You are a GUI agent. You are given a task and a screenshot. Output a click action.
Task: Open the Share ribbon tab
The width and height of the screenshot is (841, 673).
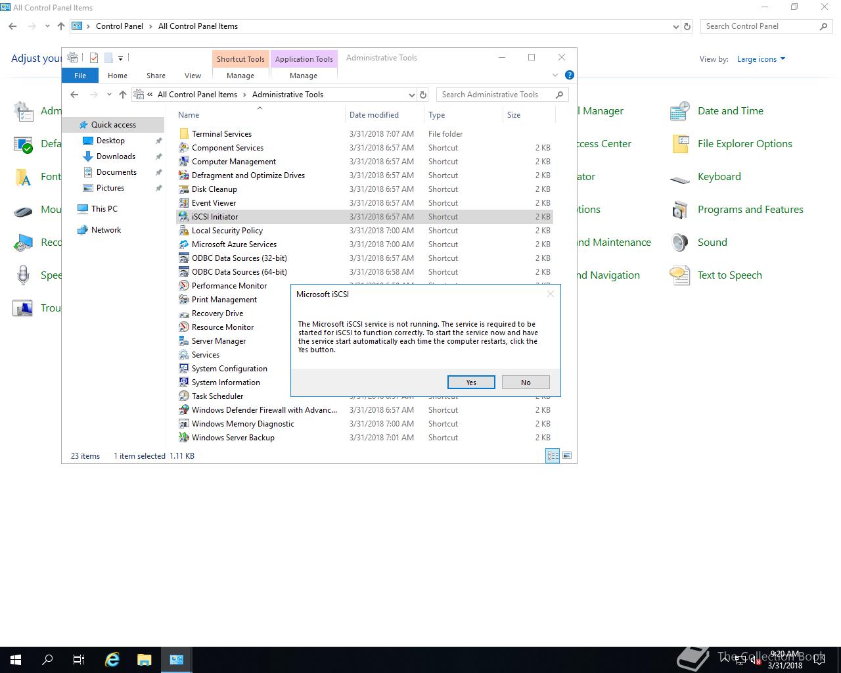coord(156,76)
